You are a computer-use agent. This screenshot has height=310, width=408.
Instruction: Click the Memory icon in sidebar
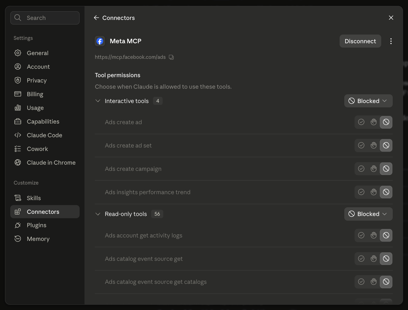click(18, 239)
